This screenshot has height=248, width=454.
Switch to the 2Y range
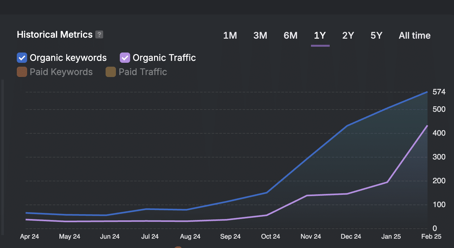coord(348,35)
